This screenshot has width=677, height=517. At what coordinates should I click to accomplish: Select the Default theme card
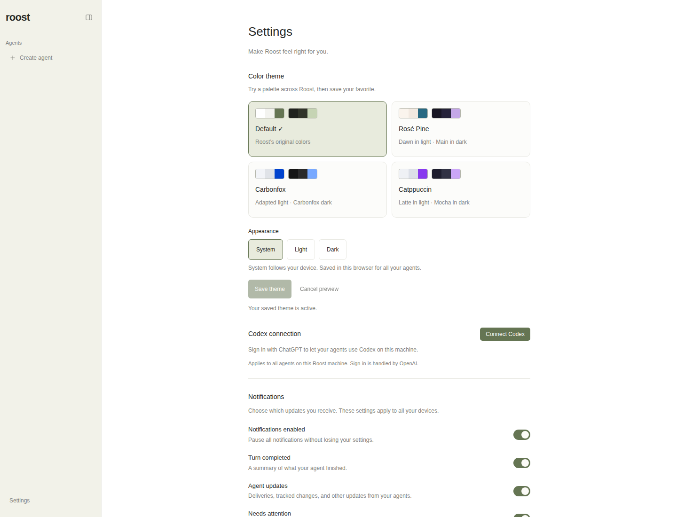click(317, 129)
